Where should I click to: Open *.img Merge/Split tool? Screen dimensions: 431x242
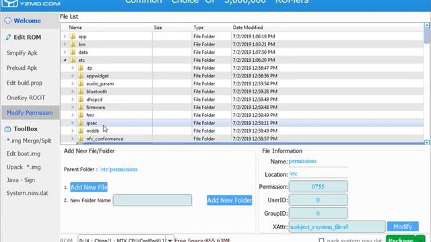coord(29,140)
